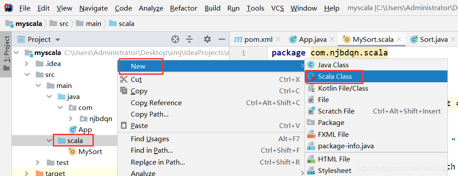Viewport: 458px width, 176px height.
Task: Click the Stylesheet CSS icon
Action: coord(311,171)
